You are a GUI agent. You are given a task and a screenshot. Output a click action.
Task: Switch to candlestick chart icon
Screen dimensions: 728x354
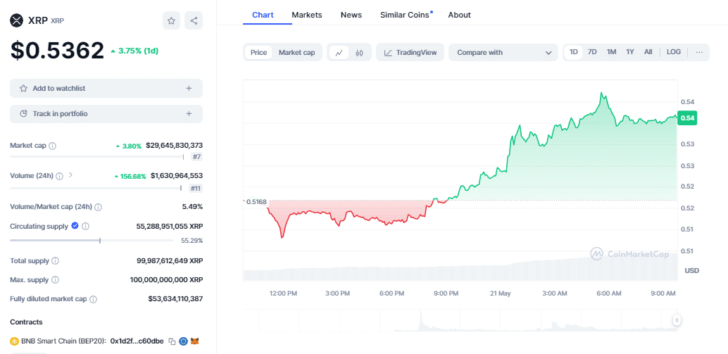click(359, 52)
